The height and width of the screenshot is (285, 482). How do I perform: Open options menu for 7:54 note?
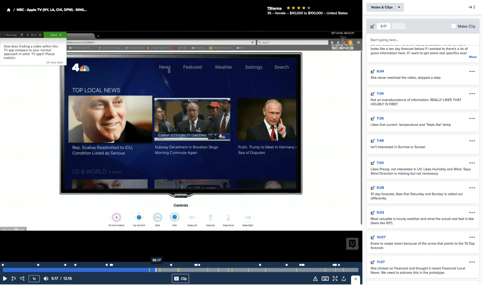pos(472,163)
